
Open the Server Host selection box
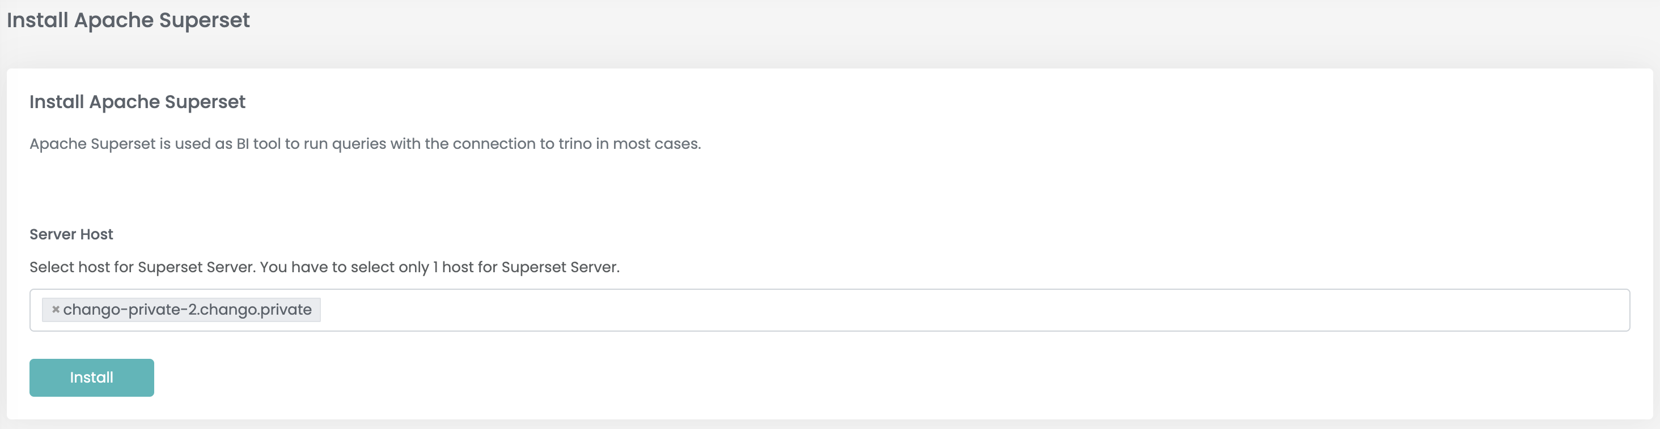pos(829,310)
